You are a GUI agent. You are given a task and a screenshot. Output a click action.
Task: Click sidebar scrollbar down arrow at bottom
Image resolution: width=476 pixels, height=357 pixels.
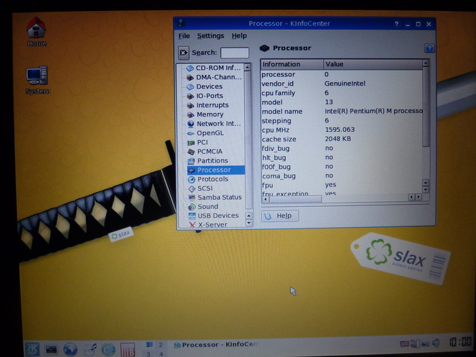[249, 223]
